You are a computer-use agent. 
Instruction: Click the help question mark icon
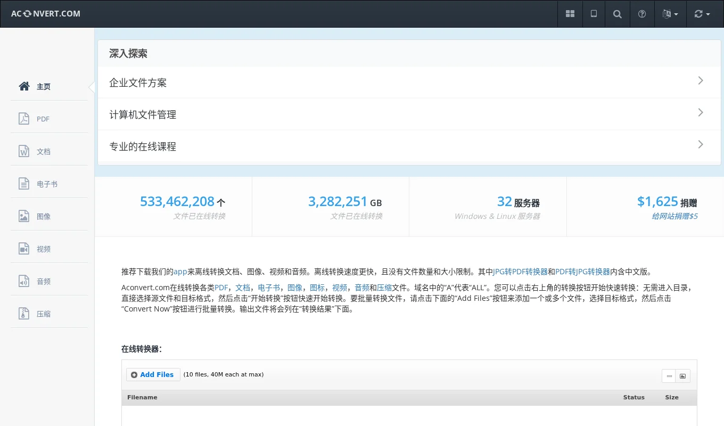pos(642,14)
